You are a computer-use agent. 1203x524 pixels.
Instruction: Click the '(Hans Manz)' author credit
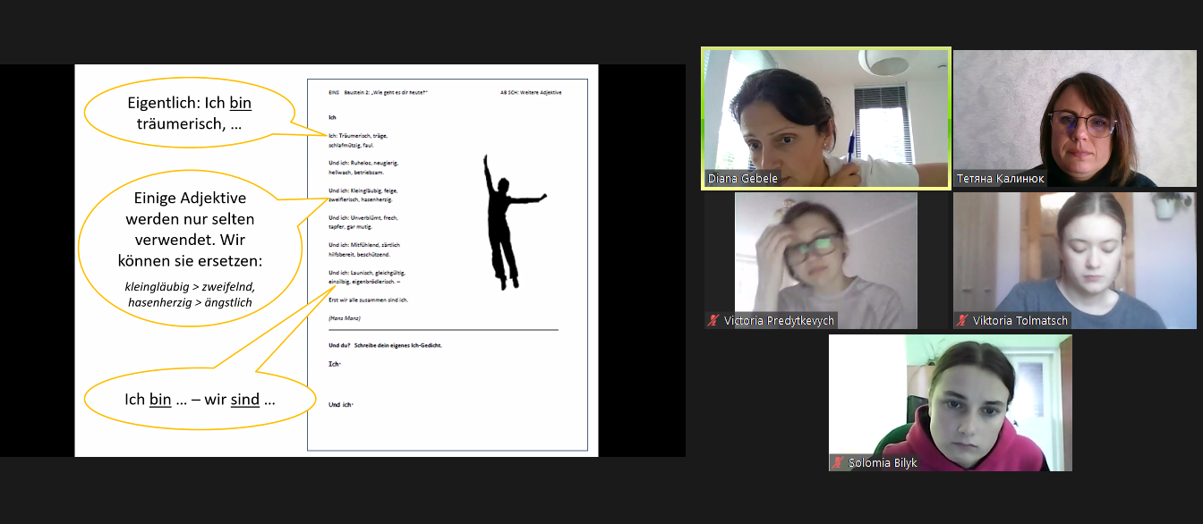click(x=345, y=318)
